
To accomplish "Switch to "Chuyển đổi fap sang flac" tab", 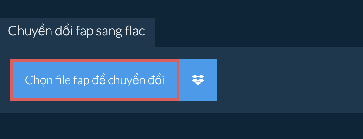I will pyautogui.click(x=77, y=32).
